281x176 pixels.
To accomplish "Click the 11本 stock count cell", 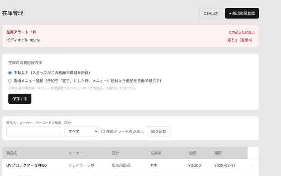I will (x=154, y=165).
